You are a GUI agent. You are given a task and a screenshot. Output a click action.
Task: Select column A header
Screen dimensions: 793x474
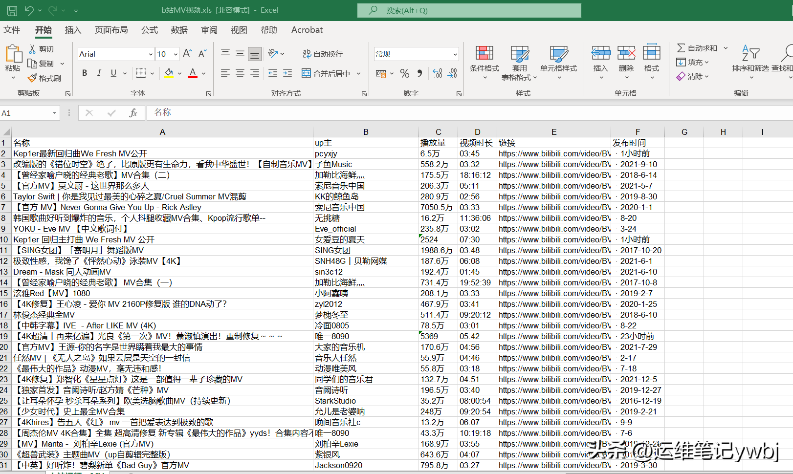point(162,132)
